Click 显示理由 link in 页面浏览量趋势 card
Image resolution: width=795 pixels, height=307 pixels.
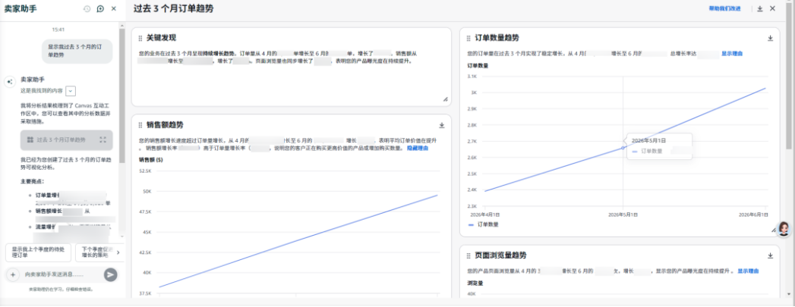click(748, 271)
